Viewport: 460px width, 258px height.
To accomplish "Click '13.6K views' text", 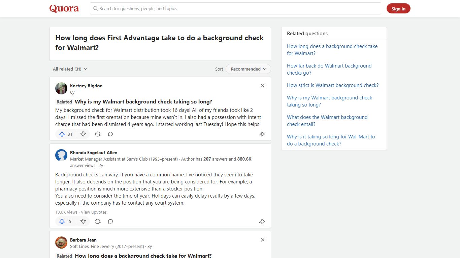I will click(66, 212).
